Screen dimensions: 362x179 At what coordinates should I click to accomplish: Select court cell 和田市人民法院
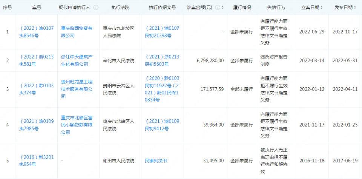pos(118,161)
